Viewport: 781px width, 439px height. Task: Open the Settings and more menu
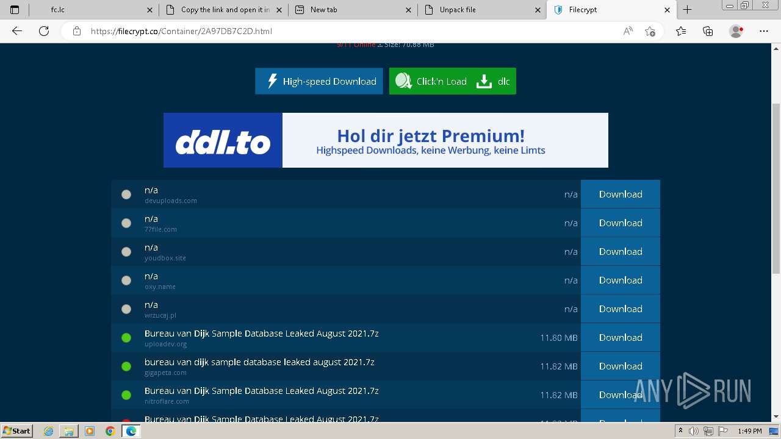pyautogui.click(x=764, y=31)
